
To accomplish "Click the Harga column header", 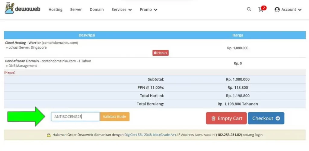I will tap(238, 35).
